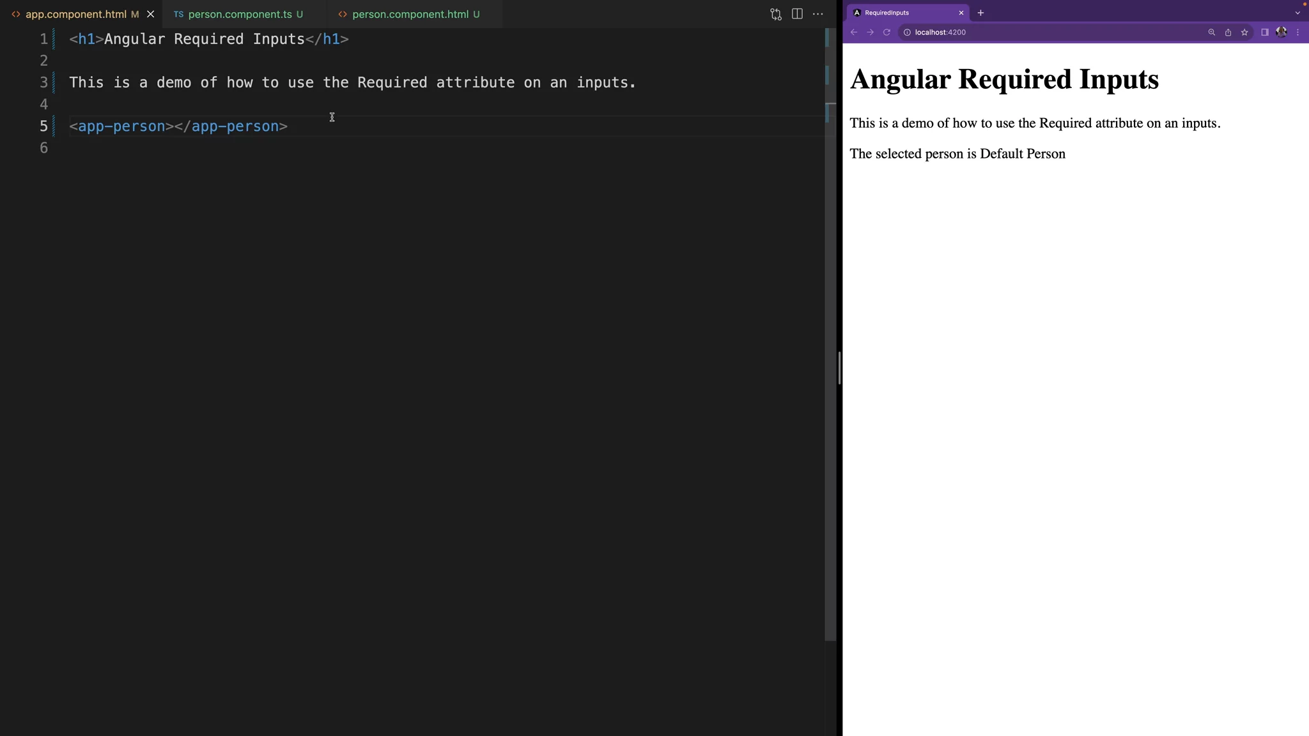
Task: Toggle the browser side panel
Action: point(1264,32)
